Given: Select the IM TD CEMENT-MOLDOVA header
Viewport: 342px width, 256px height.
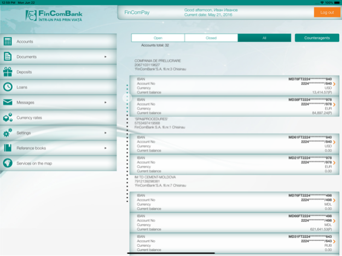Looking at the screenshot, I should click(x=155, y=177).
